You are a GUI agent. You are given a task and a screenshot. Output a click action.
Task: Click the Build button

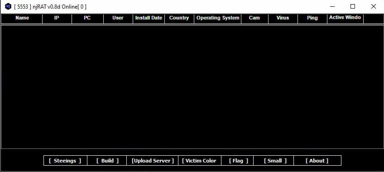(x=107, y=161)
